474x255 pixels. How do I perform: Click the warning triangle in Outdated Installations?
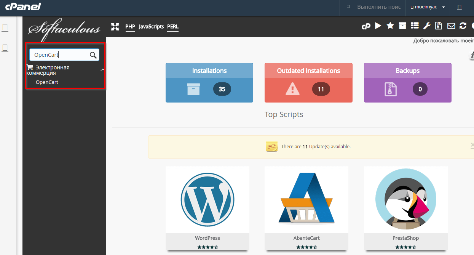tap(292, 89)
